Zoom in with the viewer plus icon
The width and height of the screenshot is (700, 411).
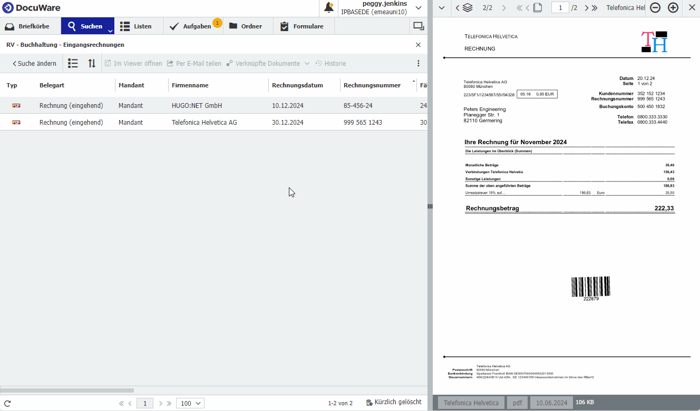673,7
